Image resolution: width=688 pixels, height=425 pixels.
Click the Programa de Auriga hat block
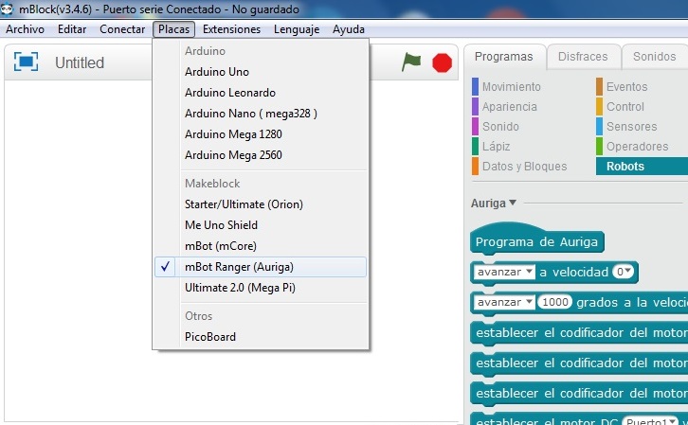tap(536, 241)
